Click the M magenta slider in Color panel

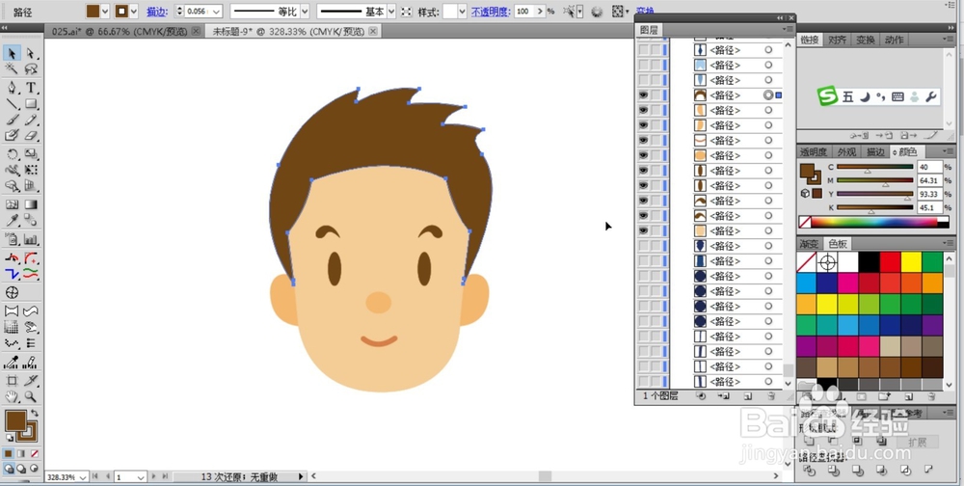(x=875, y=180)
